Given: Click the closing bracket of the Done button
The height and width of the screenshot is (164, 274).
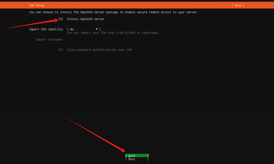Looking at the screenshot, I should 148,156.
